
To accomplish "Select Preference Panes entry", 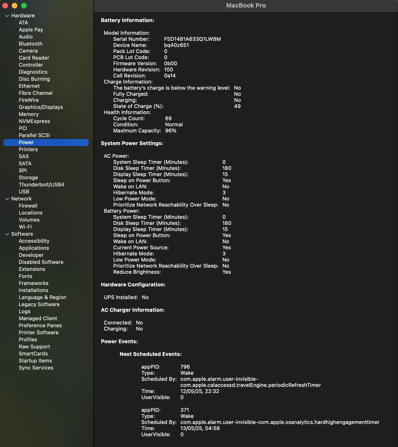I will click(40, 325).
